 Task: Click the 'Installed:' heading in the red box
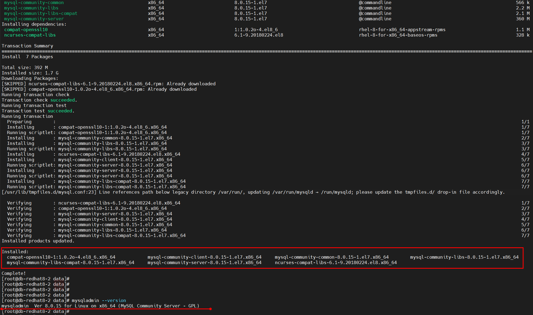pyautogui.click(x=15, y=252)
